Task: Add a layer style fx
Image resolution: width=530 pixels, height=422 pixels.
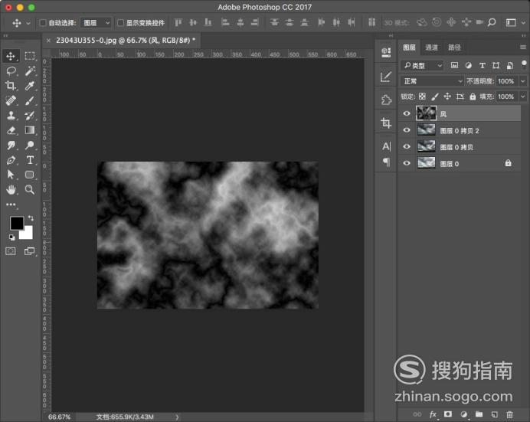Action: click(433, 414)
